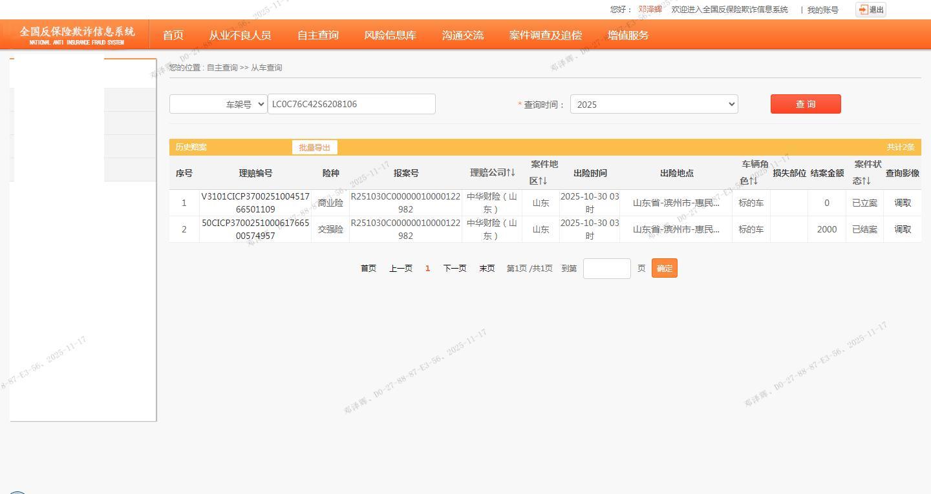931x494 pixels.
Task: Open 案件调查及追偿 menu
Action: coord(545,36)
